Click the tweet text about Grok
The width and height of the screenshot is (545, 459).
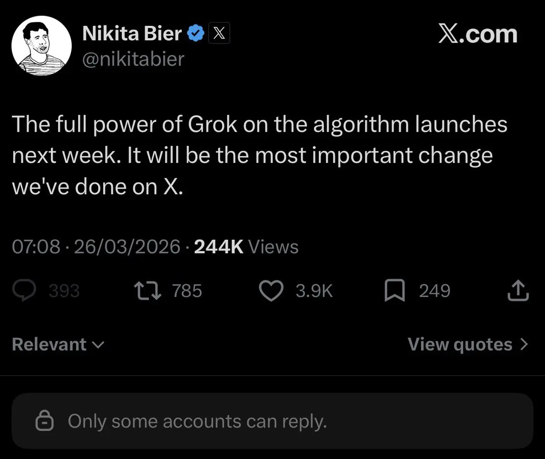tap(259, 155)
